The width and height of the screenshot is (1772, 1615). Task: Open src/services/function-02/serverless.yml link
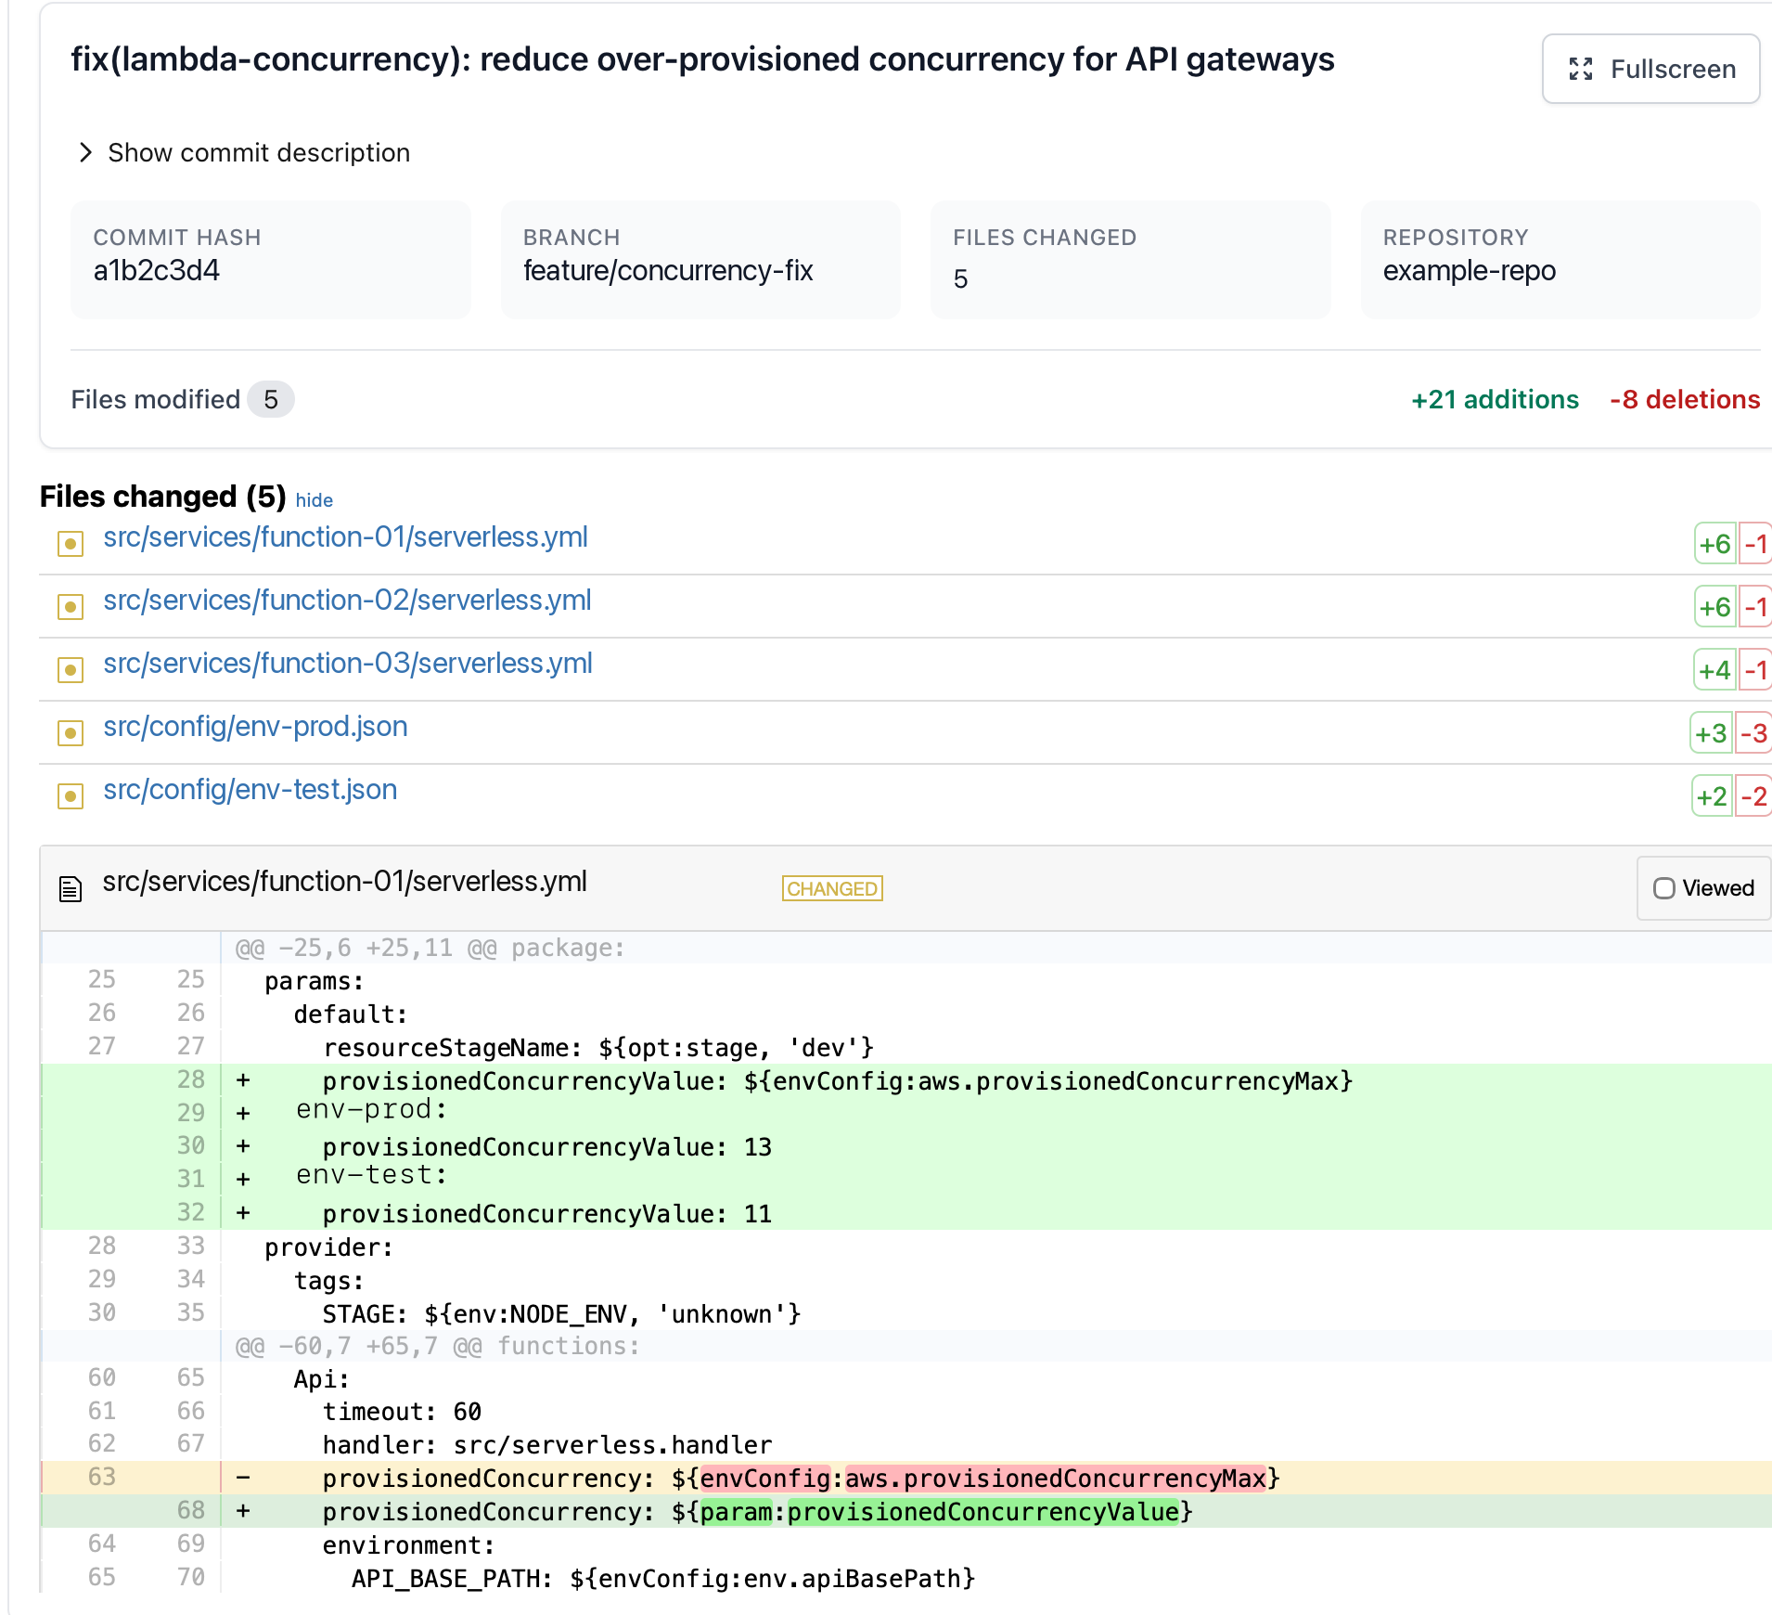347,601
